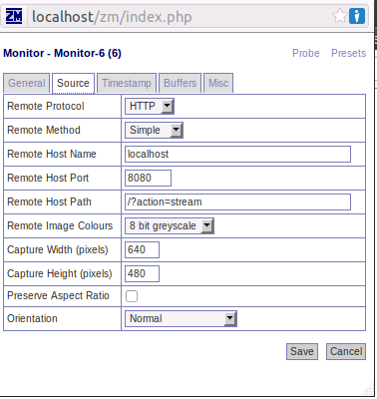Save the monitor settings
377x399 pixels.
point(302,351)
